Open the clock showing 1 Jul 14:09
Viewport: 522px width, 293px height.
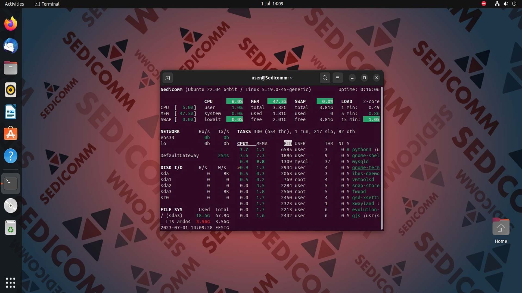point(272,4)
